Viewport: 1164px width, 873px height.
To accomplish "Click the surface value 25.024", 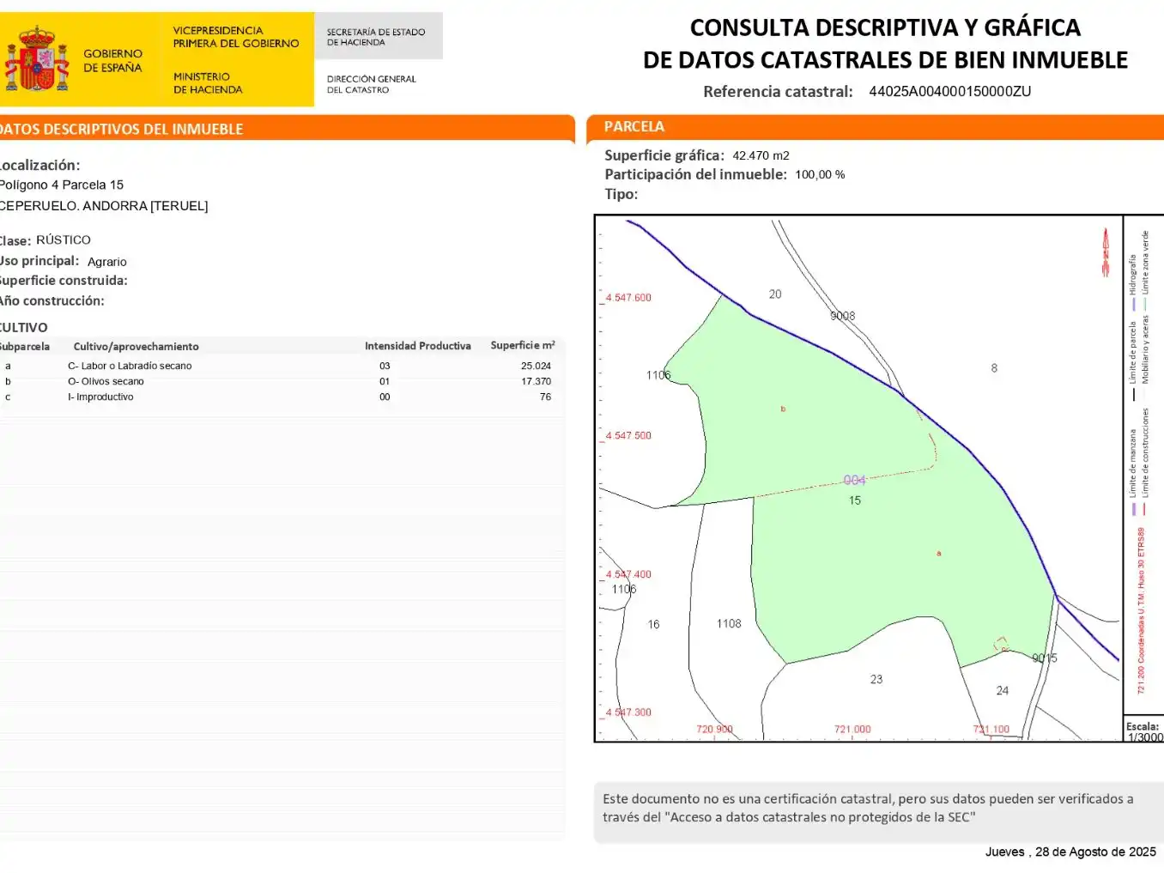I will coord(536,366).
